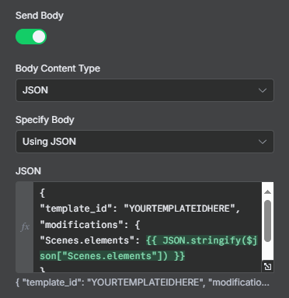The image size is (289, 298).
Task: Click the chevron arrow of Body Content Type
Action: click(x=263, y=90)
